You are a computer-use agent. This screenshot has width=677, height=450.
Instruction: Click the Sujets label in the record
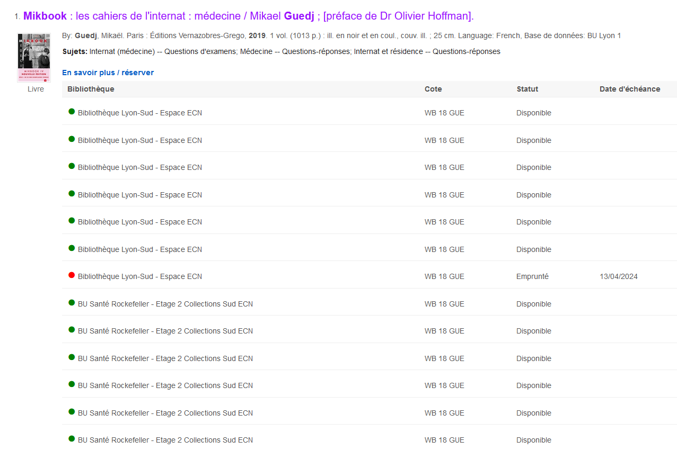click(75, 51)
